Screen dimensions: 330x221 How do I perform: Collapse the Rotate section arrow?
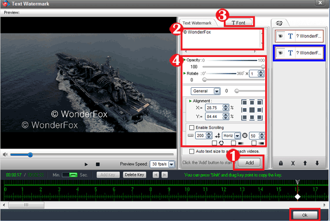[185, 73]
